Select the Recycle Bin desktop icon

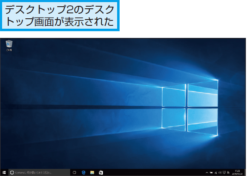(9, 45)
